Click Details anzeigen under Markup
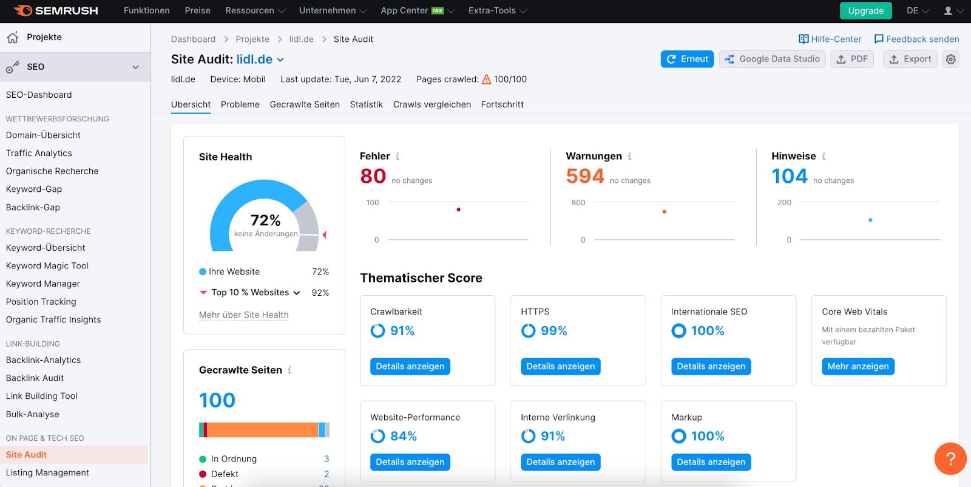The width and height of the screenshot is (971, 487). coord(711,462)
